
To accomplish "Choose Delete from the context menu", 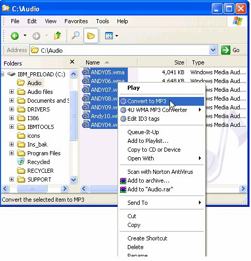I will coord(161,247).
